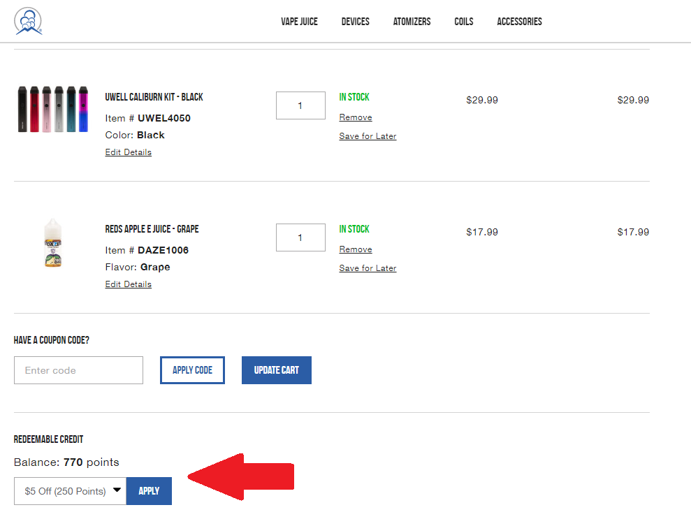Image resolution: width=691 pixels, height=526 pixels.
Task: Open the redeemable points dropdown
Action: click(70, 491)
